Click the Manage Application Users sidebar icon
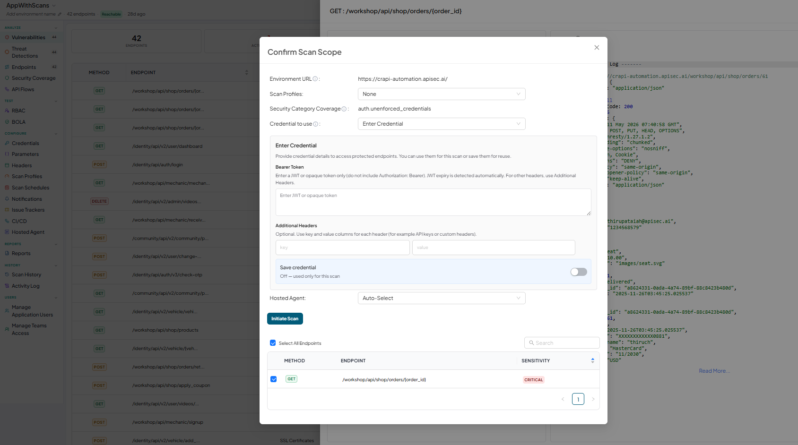This screenshot has height=445, width=798. point(7,311)
